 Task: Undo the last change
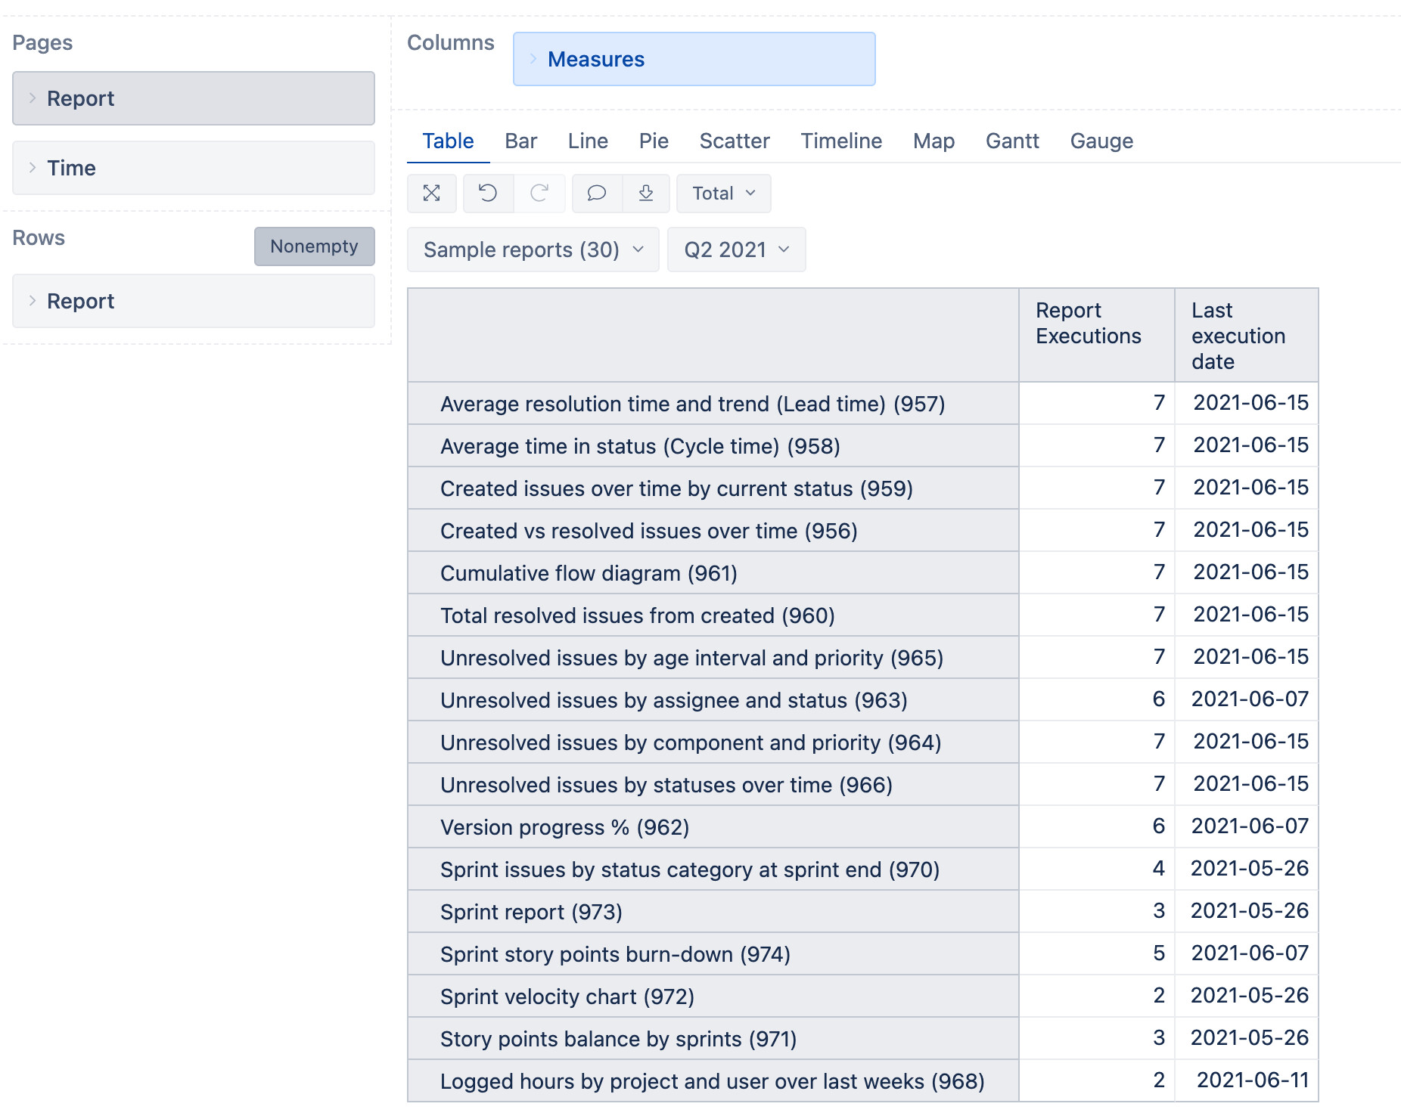487,193
